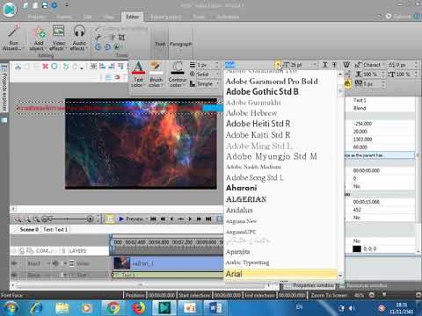The width and height of the screenshot is (422, 316).
Task: Switch to the Editor ribbon tab
Action: click(x=132, y=17)
